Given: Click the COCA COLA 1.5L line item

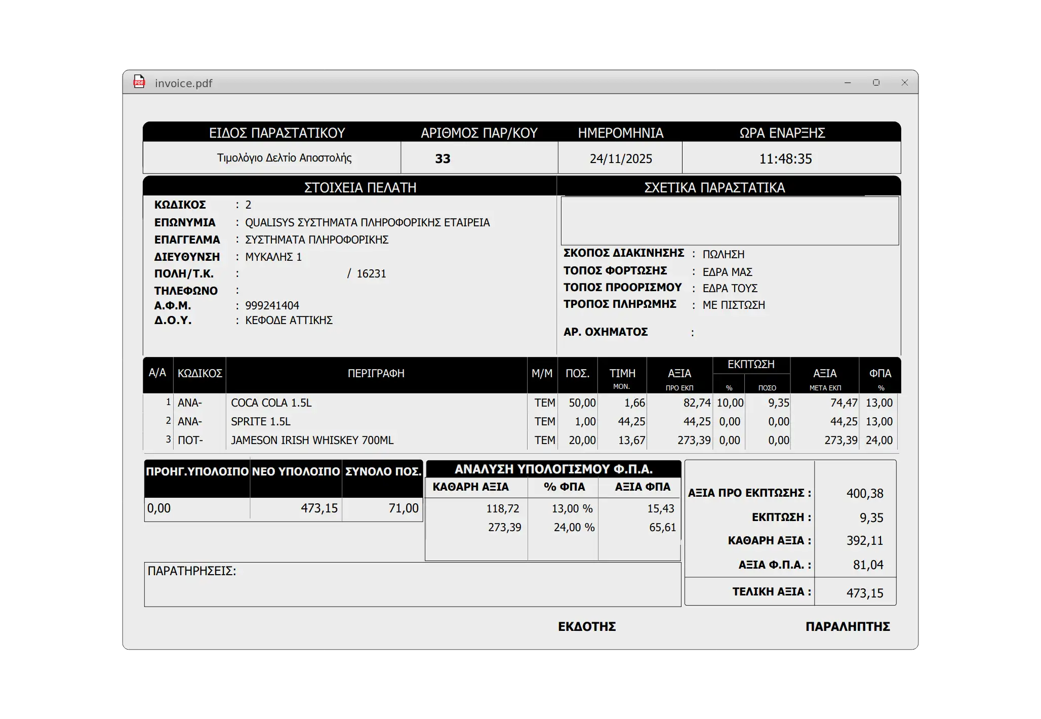Looking at the screenshot, I should tap(271, 403).
